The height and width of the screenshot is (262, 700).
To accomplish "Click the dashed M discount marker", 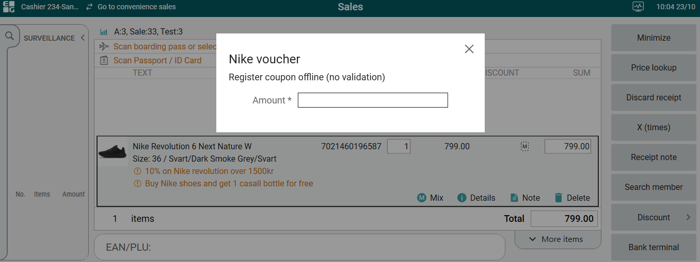I will point(525,147).
